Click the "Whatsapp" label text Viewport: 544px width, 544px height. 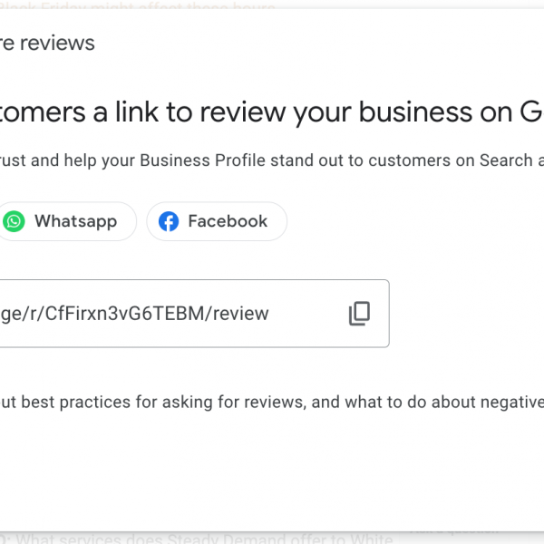tap(75, 221)
